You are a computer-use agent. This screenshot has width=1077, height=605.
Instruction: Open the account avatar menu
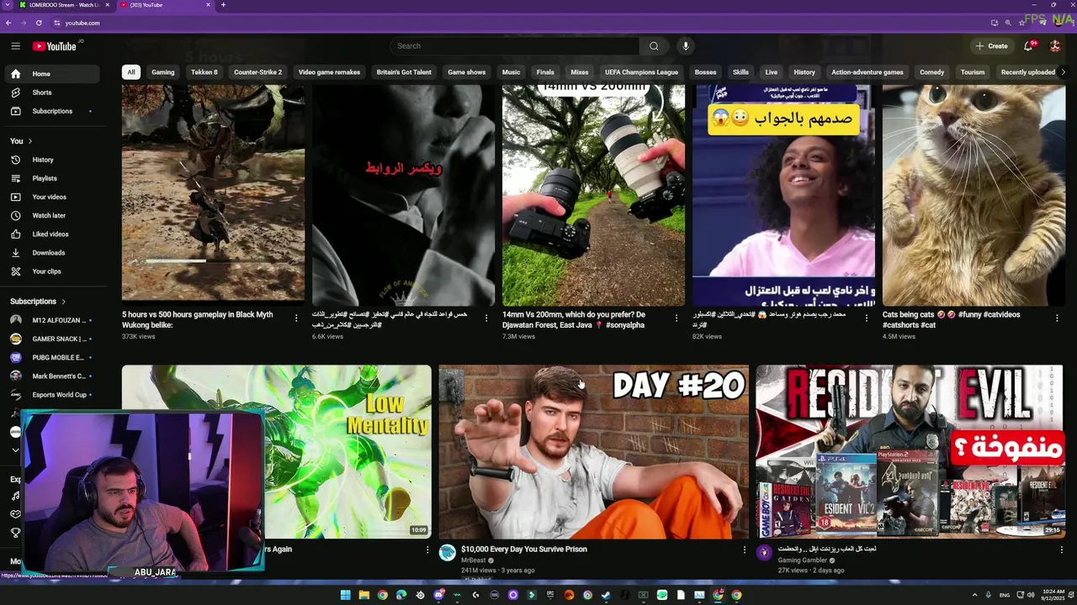pos(1055,46)
